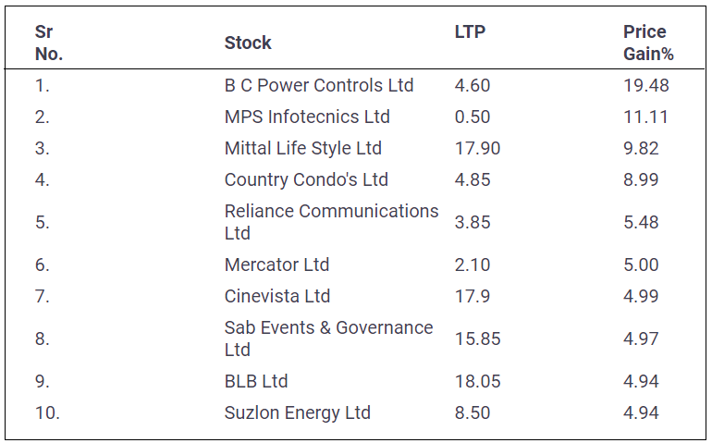The width and height of the screenshot is (712, 443).
Task: Click the 19.48 price gain value
Action: tap(646, 85)
